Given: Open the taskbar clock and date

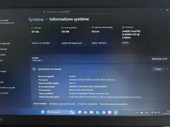Looking at the screenshot, I should [x=167, y=112].
